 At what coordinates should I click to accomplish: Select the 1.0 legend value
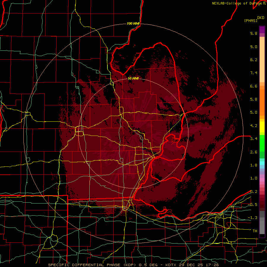[x=254, y=178]
